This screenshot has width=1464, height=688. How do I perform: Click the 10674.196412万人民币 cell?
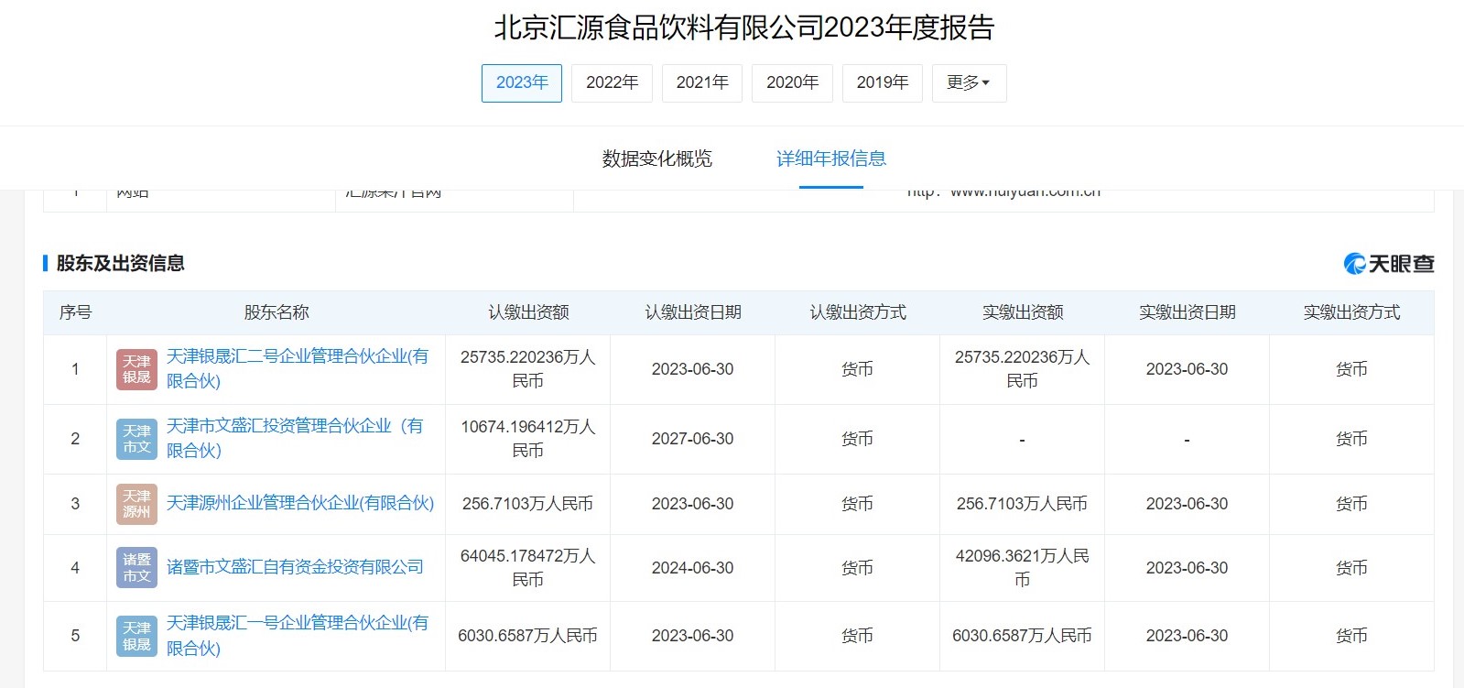(x=528, y=439)
